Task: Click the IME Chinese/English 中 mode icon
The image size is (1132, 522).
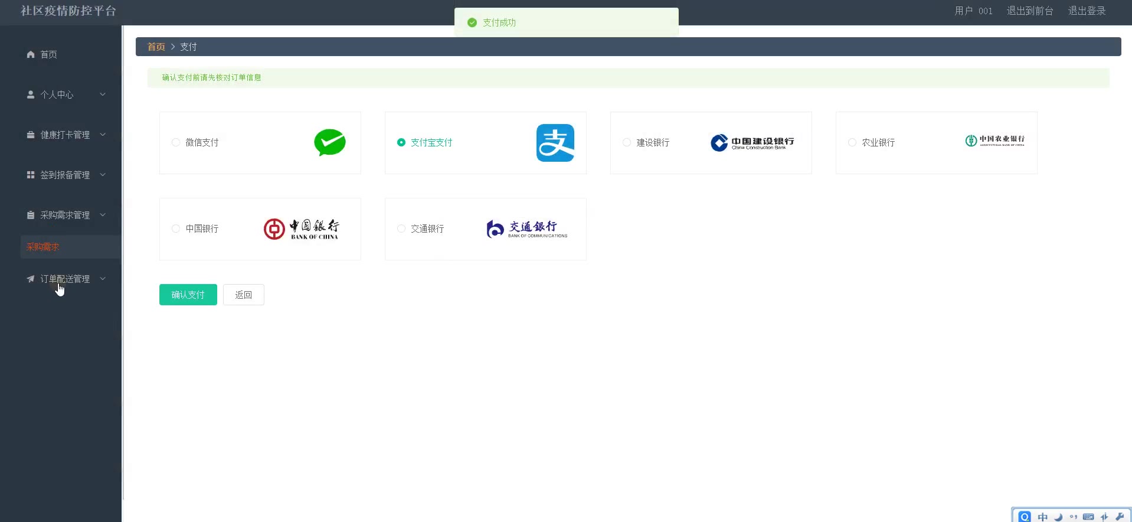Action: 1043,517
